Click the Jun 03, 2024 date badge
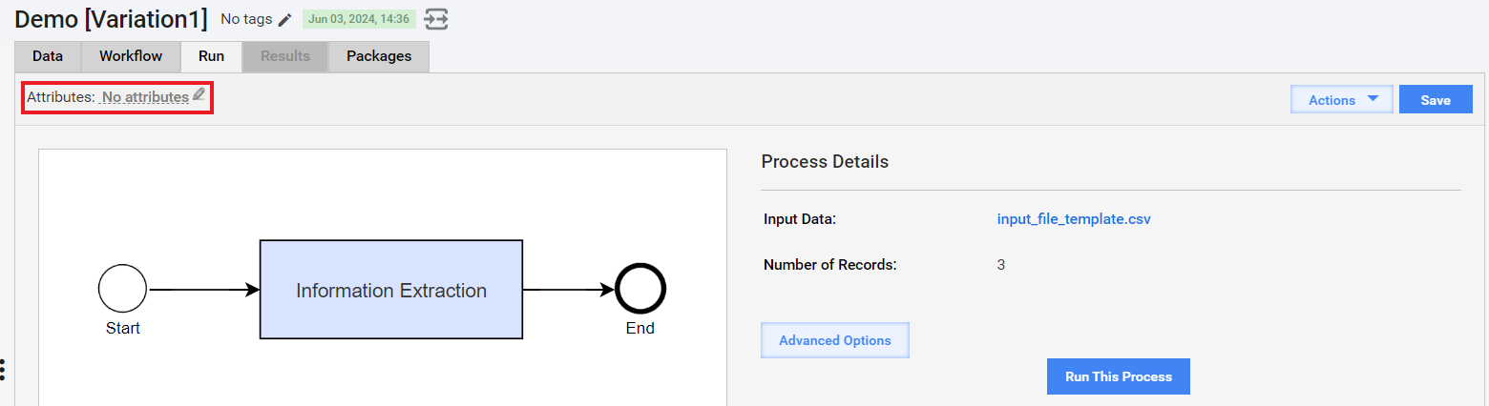 click(x=359, y=19)
